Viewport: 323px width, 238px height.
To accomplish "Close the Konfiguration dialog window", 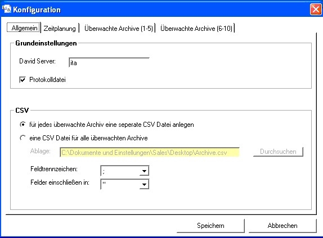I will click(x=315, y=9).
